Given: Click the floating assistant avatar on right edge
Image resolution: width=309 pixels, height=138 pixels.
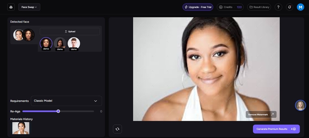Looking at the screenshot, I should pos(300,105).
